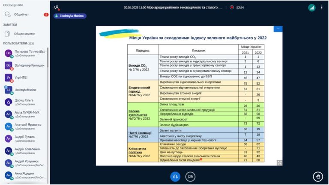This screenshot has width=329, height=185.
Task: Open the three-dot options menu
Action: tap(322, 8)
